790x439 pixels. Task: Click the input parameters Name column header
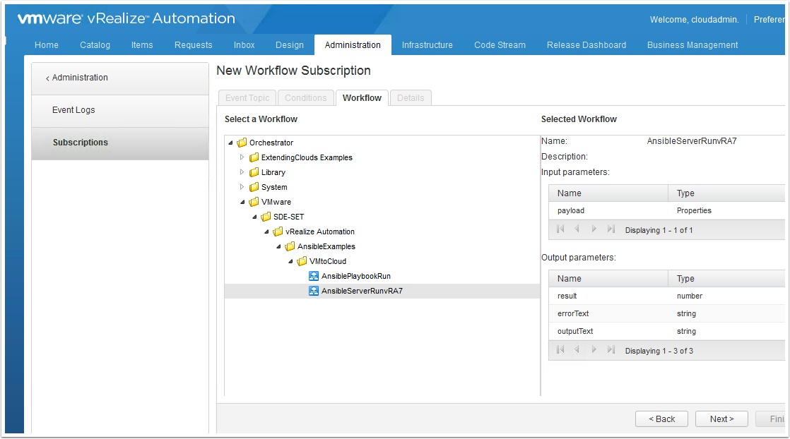608,193
